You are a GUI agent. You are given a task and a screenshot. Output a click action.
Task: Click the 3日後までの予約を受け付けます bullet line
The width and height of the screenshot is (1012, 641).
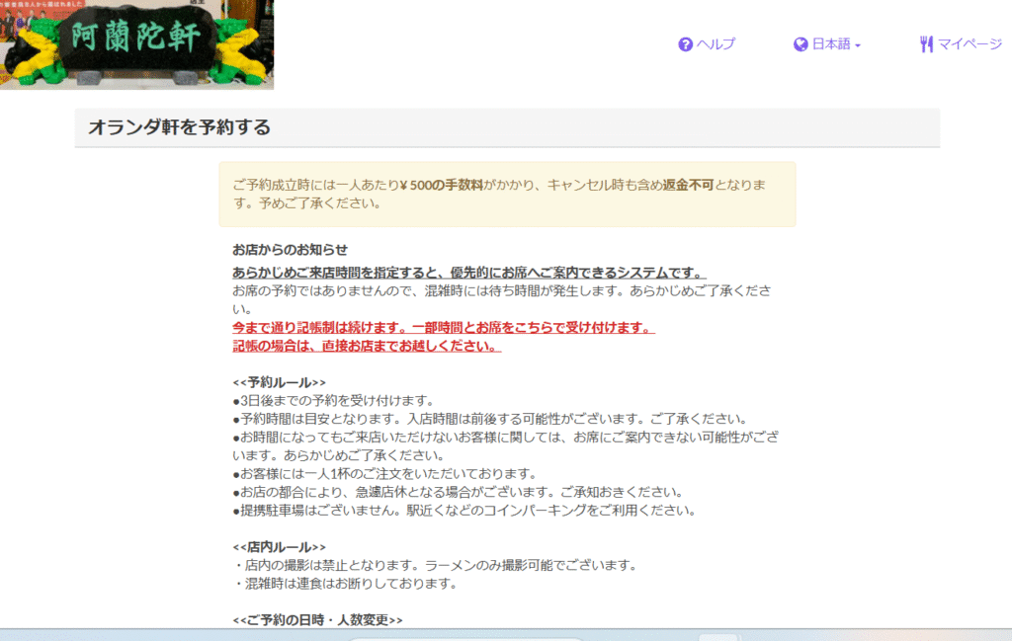(334, 400)
